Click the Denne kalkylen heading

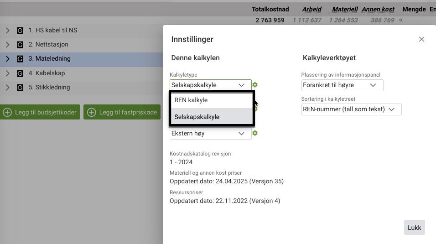[x=196, y=58]
